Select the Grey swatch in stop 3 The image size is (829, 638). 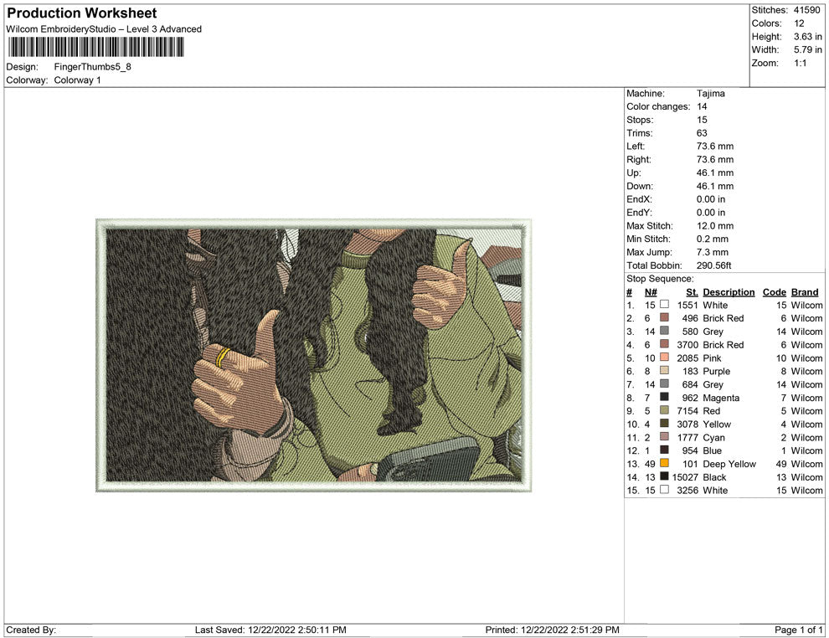[x=665, y=331]
